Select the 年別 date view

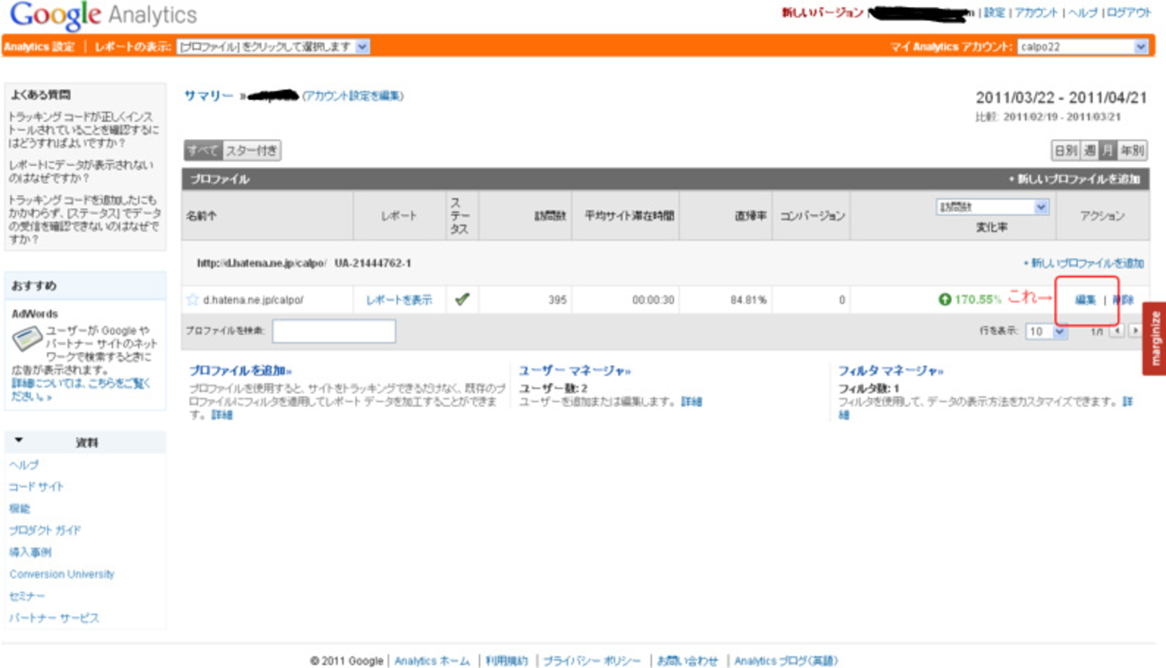[1132, 151]
